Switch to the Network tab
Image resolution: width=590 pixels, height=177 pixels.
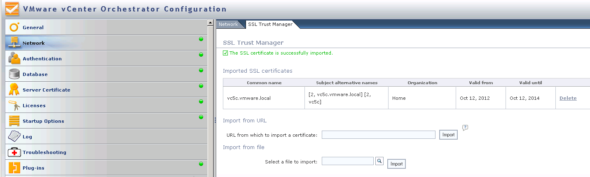point(228,24)
